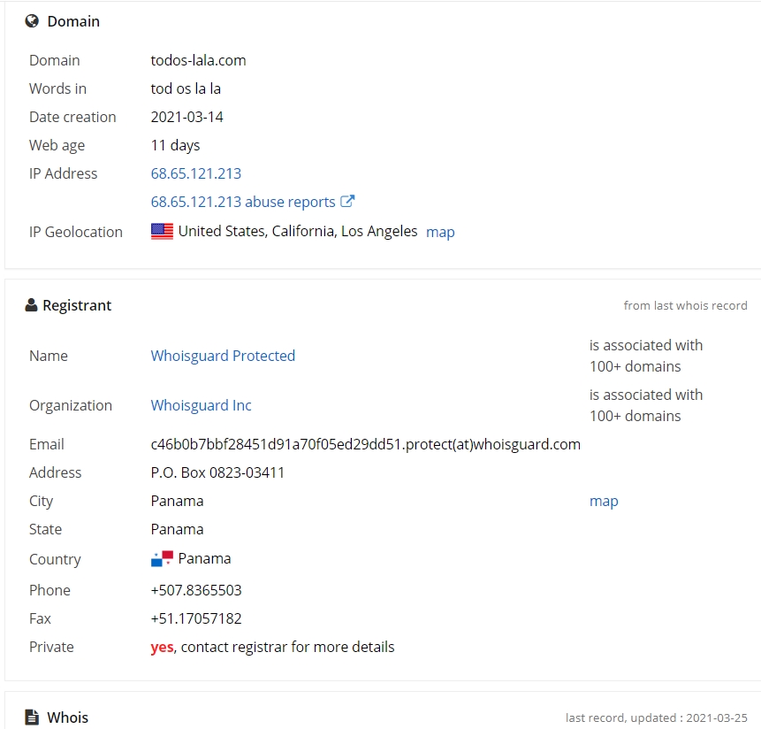Click the United States flag icon

(162, 231)
